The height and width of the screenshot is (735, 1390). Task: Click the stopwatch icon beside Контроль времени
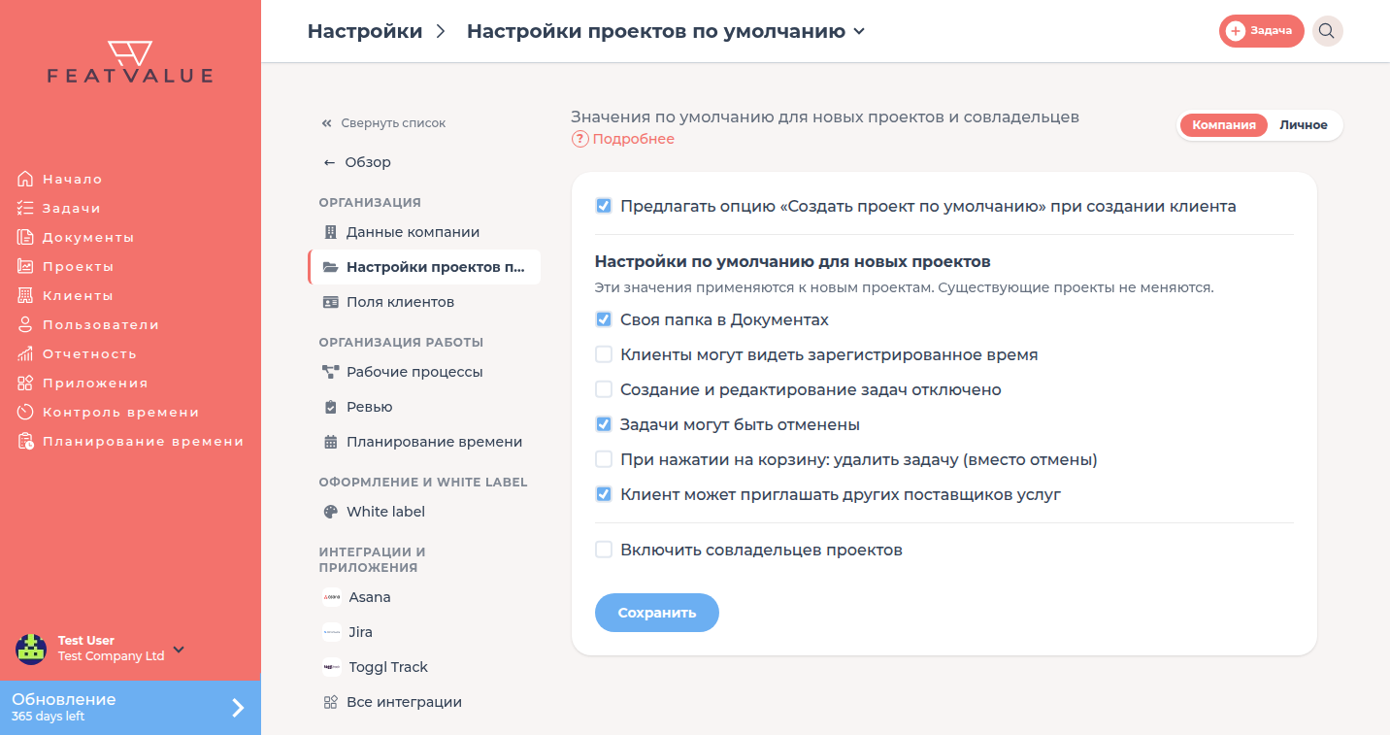(25, 412)
